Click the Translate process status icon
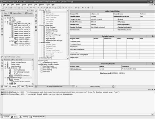 point(12,80)
